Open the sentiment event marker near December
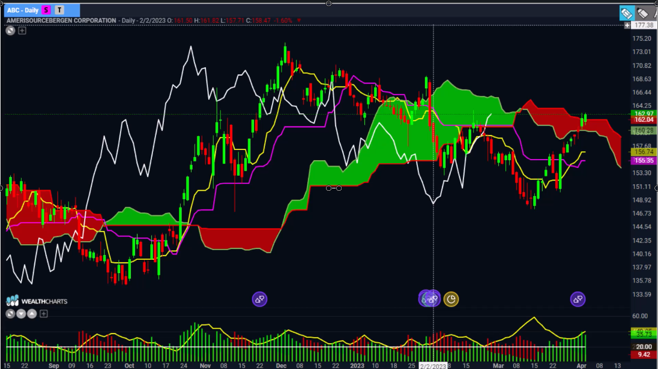 tap(259, 299)
